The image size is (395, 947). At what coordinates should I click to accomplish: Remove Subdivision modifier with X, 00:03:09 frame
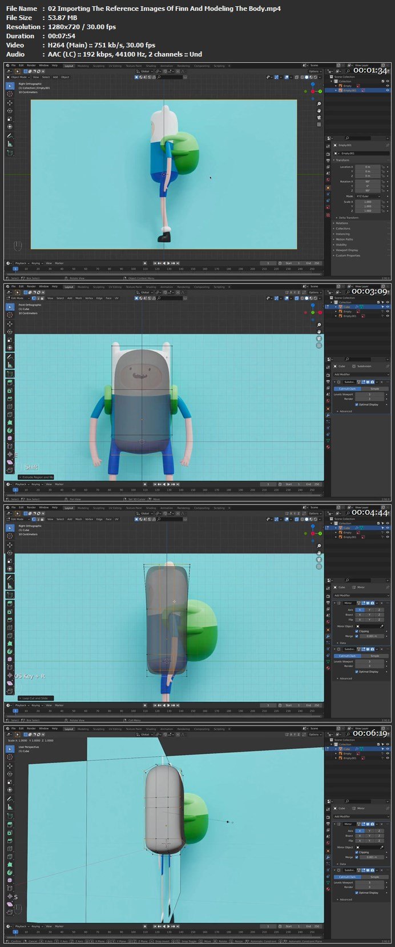[381, 382]
